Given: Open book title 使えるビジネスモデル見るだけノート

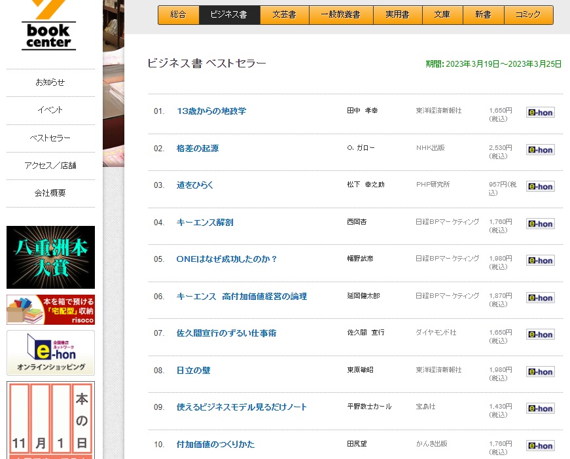Looking at the screenshot, I should pyautogui.click(x=241, y=407).
